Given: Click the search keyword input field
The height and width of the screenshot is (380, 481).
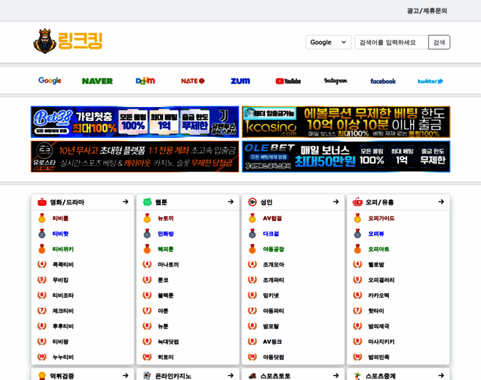Looking at the screenshot, I should [x=391, y=42].
